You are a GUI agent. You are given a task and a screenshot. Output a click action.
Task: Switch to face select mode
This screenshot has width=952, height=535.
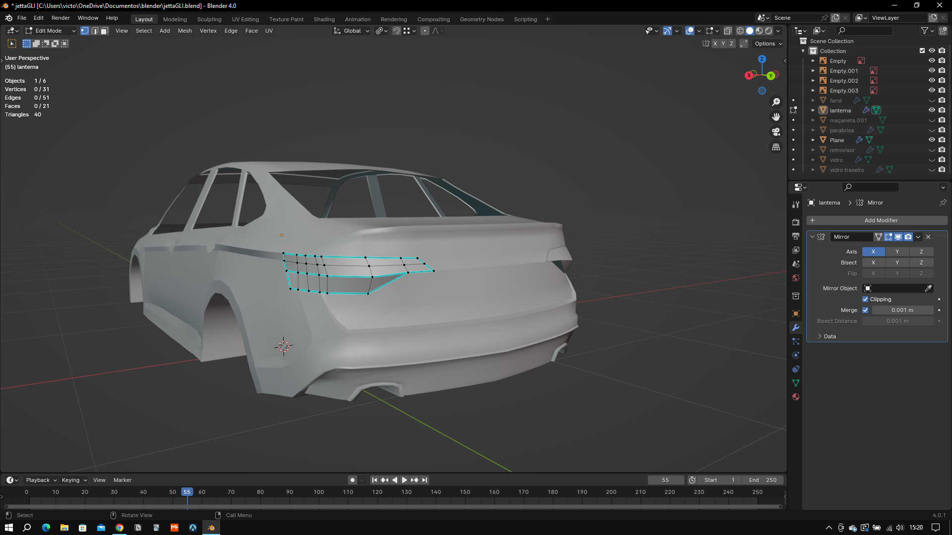[104, 31]
